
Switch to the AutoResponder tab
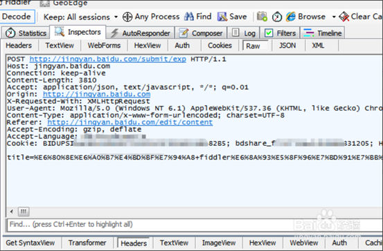point(140,33)
